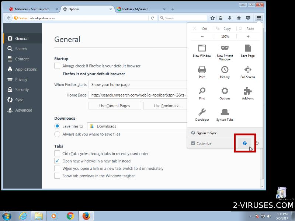
Task: Launch Chrome from the taskbar
Action: tap(70, 216)
